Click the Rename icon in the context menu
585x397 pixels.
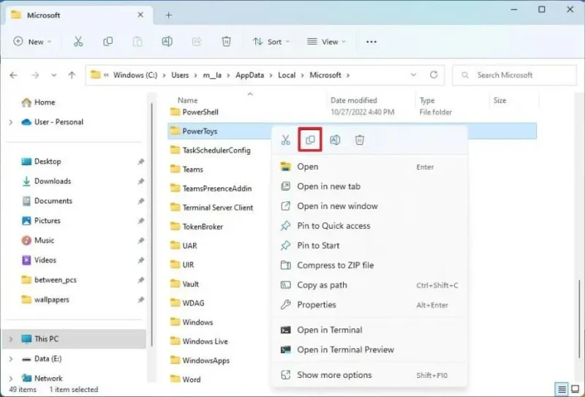coord(335,140)
